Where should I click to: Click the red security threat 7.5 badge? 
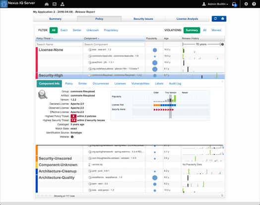73,121
